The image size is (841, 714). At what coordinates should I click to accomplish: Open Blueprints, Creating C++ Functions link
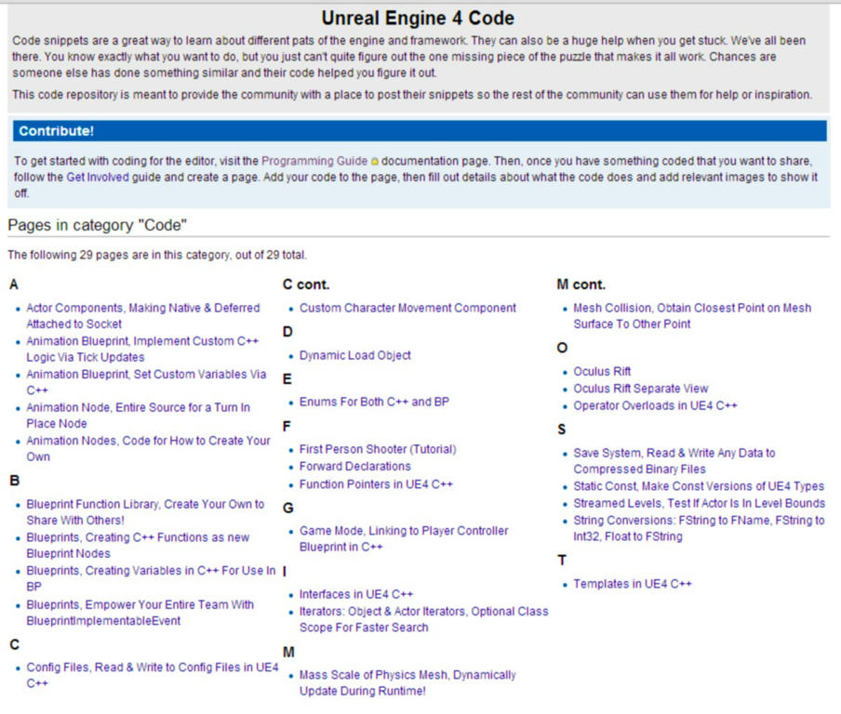coord(138,545)
